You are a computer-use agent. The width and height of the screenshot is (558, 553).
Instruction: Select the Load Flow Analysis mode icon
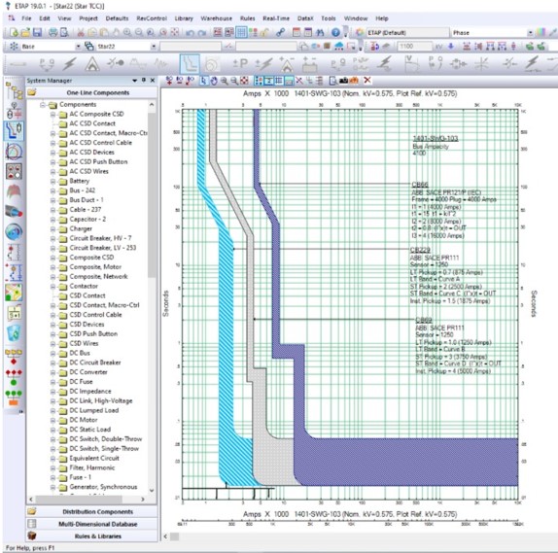pyautogui.click(x=47, y=64)
